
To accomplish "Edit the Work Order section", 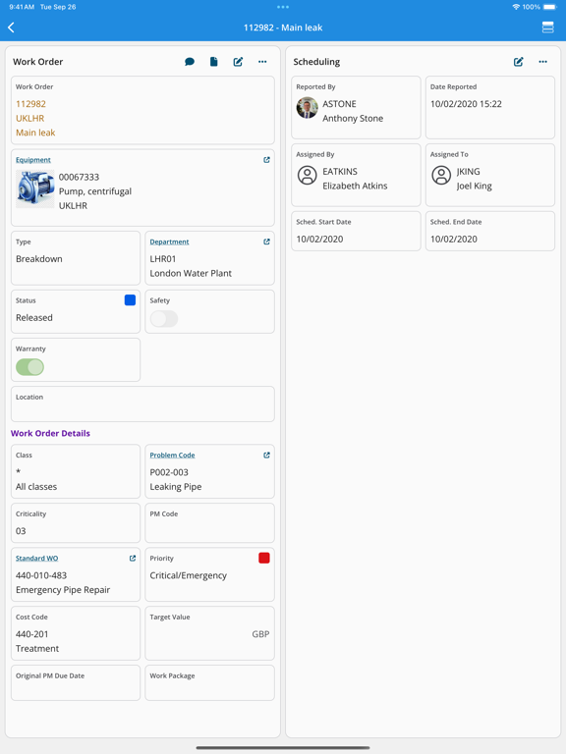I will [238, 62].
